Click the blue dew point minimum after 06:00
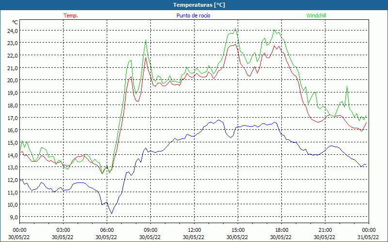Screen dimensions: 388x242 coord(112,213)
